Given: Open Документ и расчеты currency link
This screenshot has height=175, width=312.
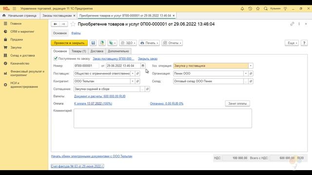Looking at the screenshot, I should (x=99, y=96).
